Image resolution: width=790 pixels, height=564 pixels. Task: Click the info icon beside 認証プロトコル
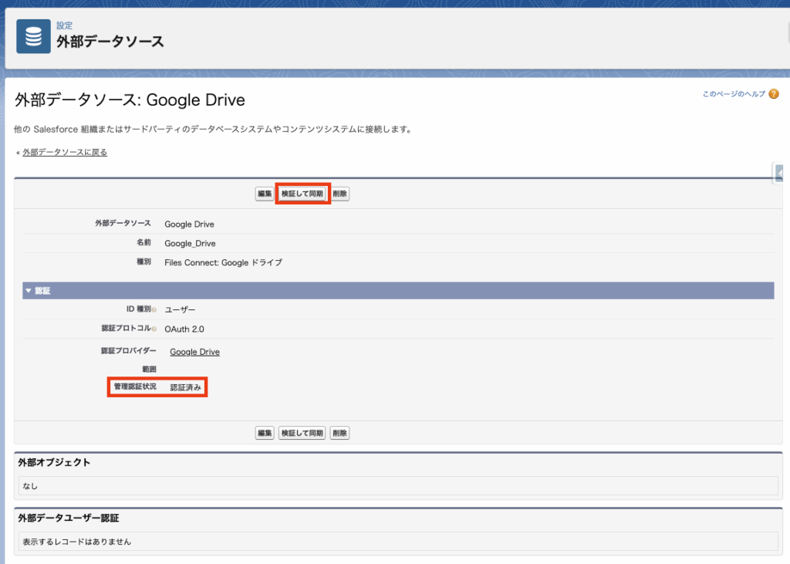154,329
